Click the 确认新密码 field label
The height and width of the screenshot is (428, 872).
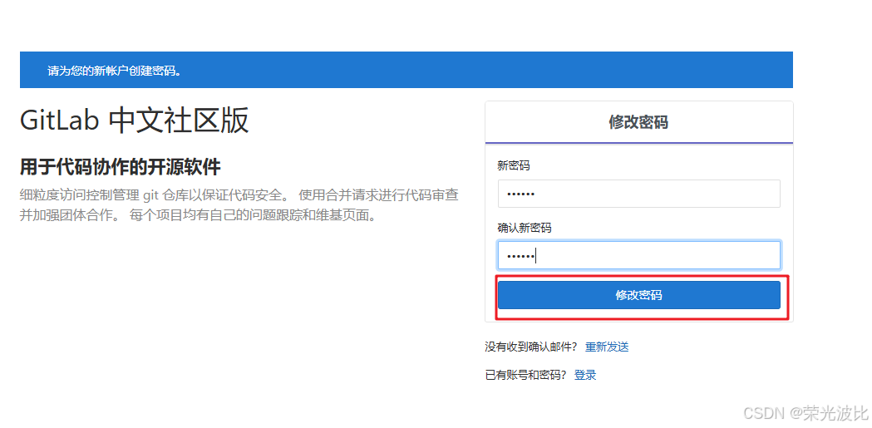[525, 228]
